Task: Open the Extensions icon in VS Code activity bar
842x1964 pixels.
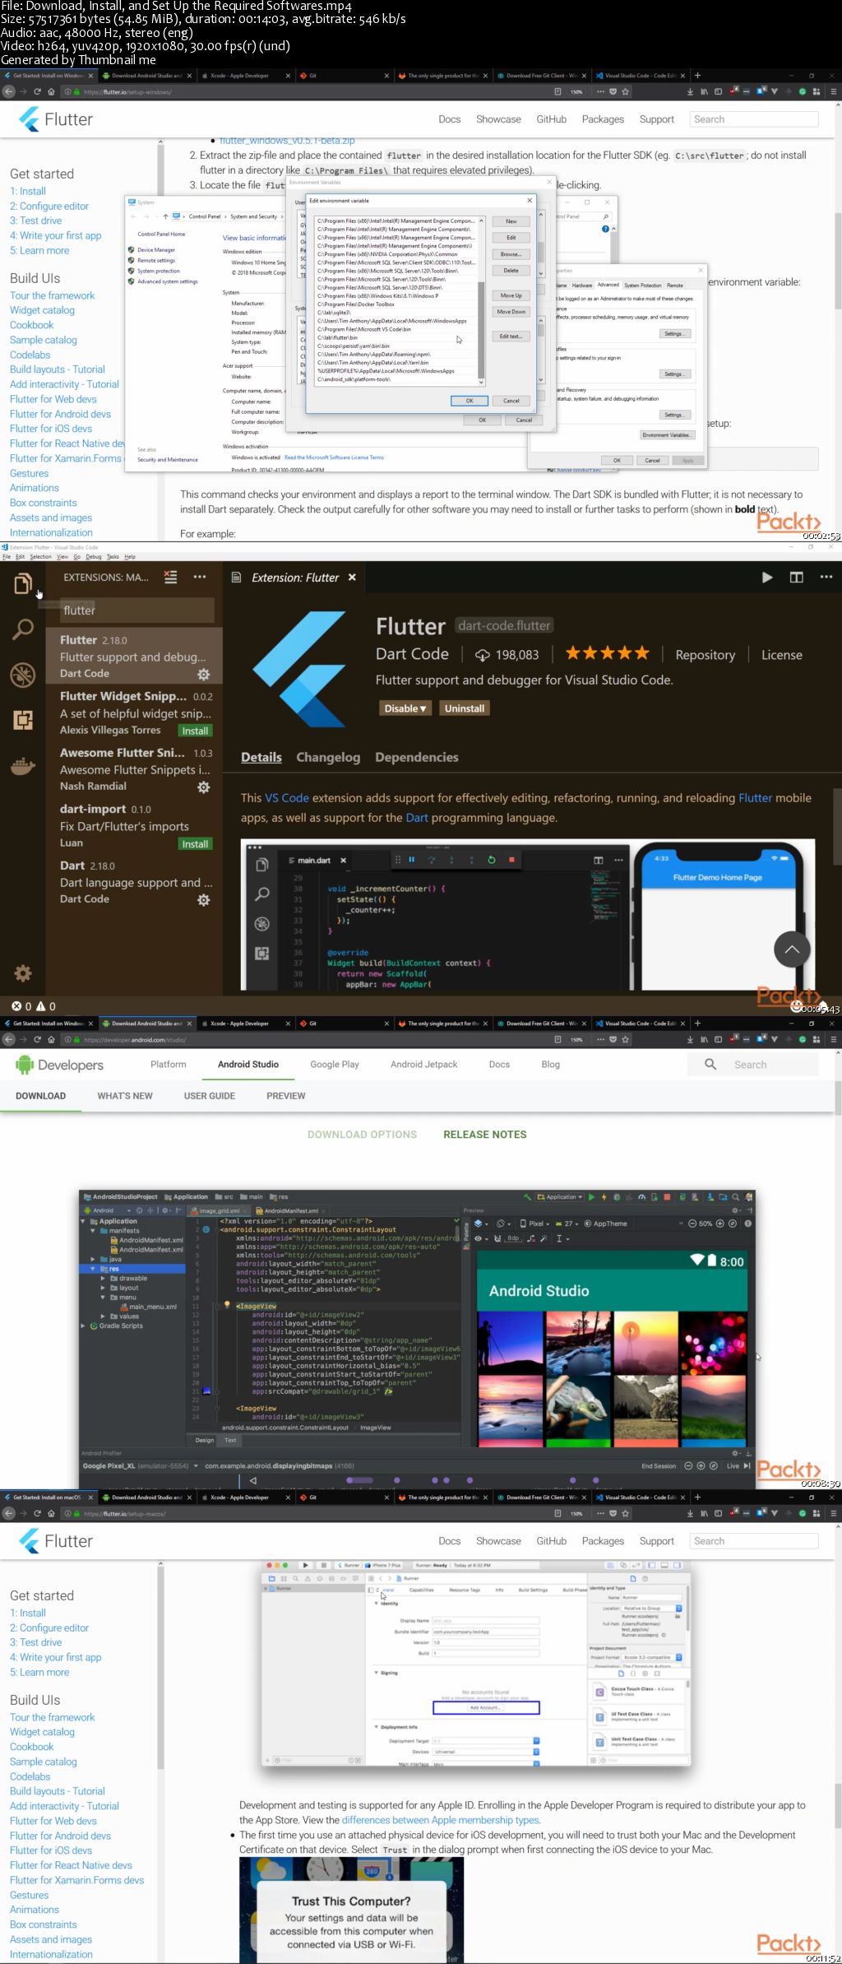Action: (23, 720)
